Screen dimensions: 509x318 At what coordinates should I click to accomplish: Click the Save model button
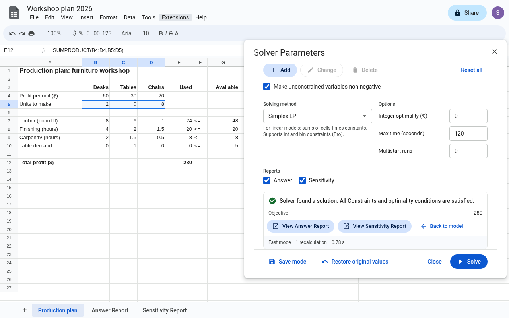point(288,262)
